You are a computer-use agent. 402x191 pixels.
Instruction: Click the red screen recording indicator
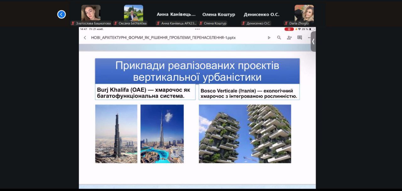pos(289,29)
